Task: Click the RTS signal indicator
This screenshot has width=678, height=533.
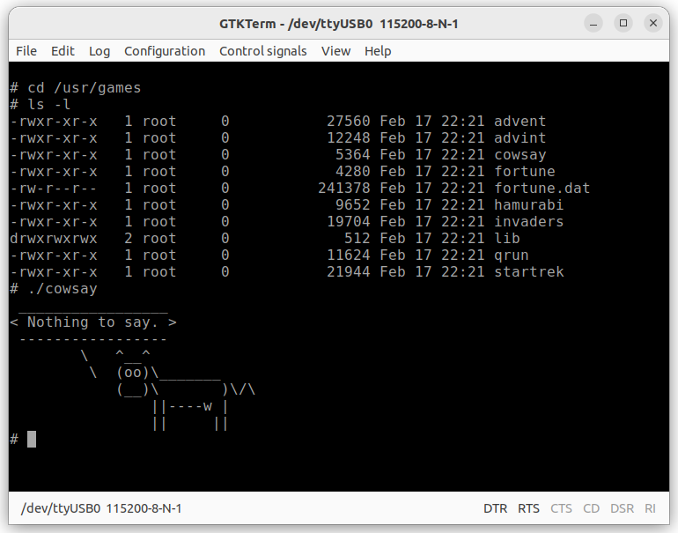Action: click(x=528, y=508)
